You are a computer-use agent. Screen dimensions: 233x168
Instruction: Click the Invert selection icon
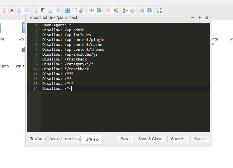pyautogui.click(x=82, y=10)
